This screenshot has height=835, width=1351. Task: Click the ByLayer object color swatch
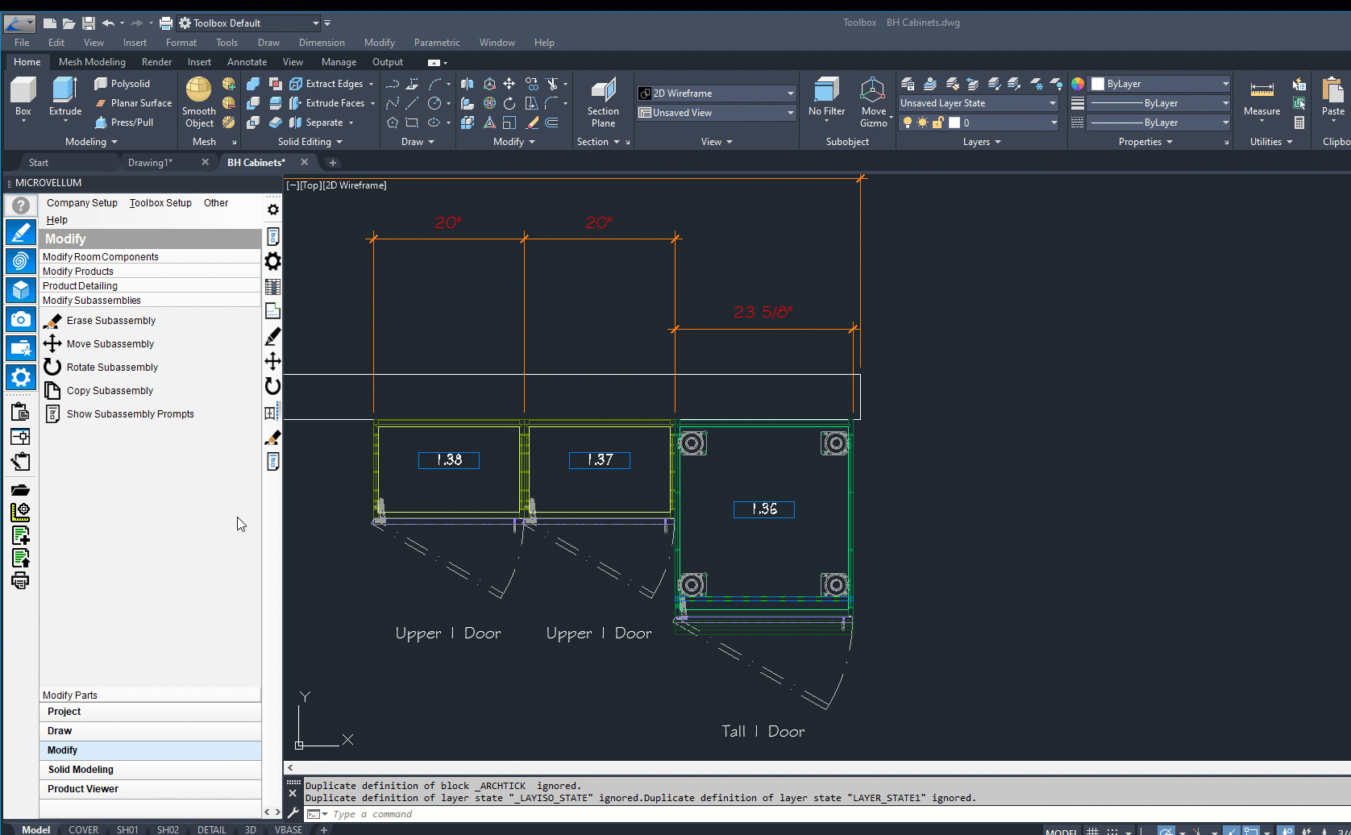pyautogui.click(x=1098, y=84)
